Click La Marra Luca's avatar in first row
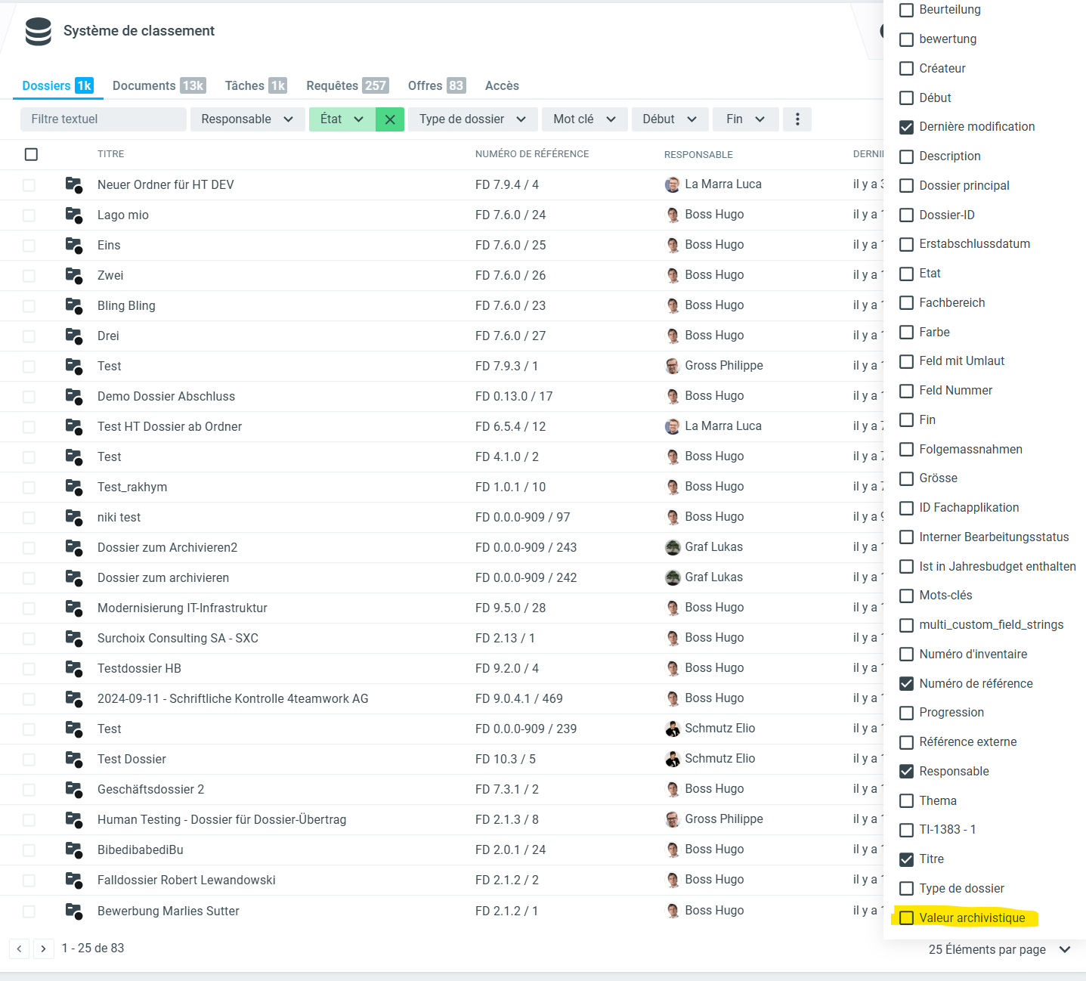The height and width of the screenshot is (981, 1086). tap(672, 184)
